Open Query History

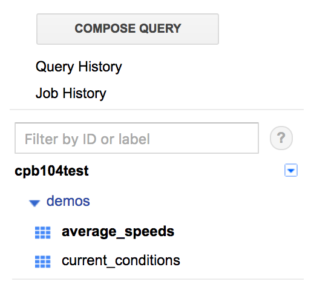click(x=79, y=67)
